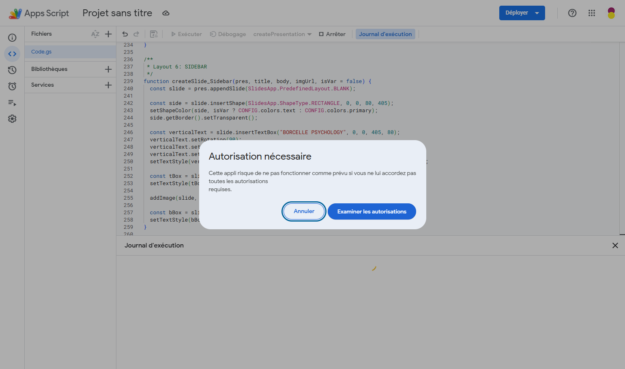Click the Services section label
625x369 pixels.
click(x=43, y=85)
